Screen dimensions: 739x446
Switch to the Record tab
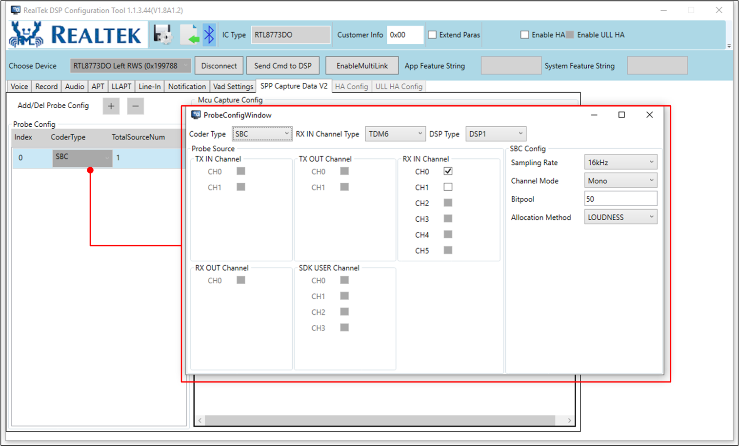point(46,86)
